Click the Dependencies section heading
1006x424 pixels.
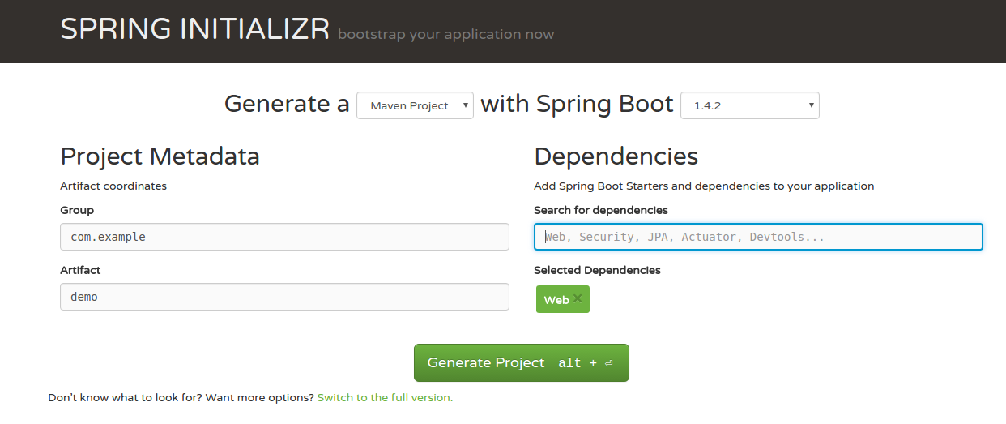pos(616,156)
